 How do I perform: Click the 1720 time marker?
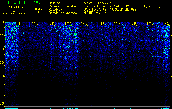point(167,23)
